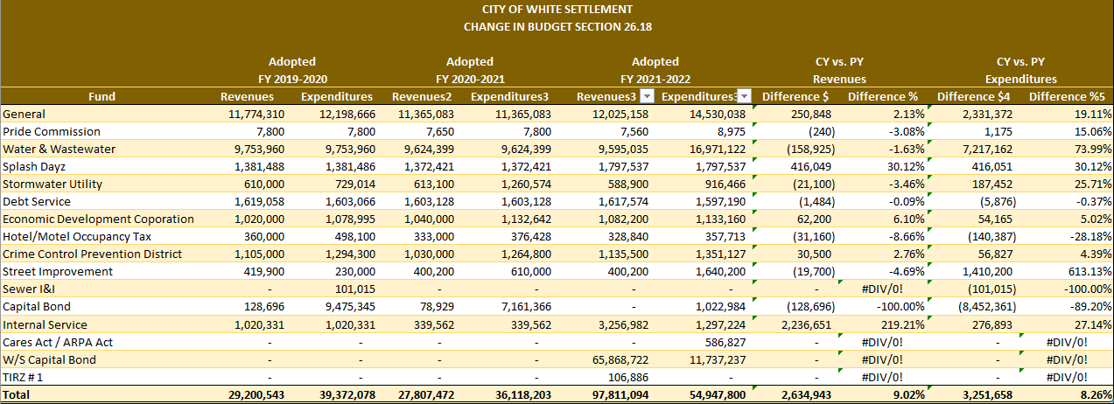
Task: Select the General fund row label
Action: pyautogui.click(x=25, y=114)
